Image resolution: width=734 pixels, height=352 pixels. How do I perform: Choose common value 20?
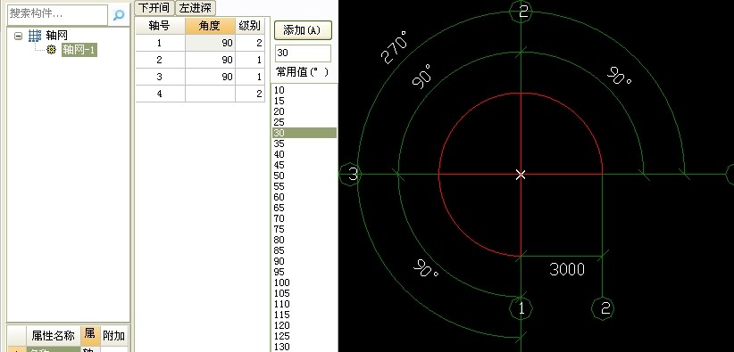[x=304, y=111]
